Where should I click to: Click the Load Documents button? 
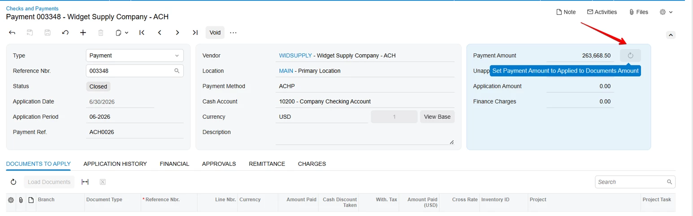tap(49, 182)
